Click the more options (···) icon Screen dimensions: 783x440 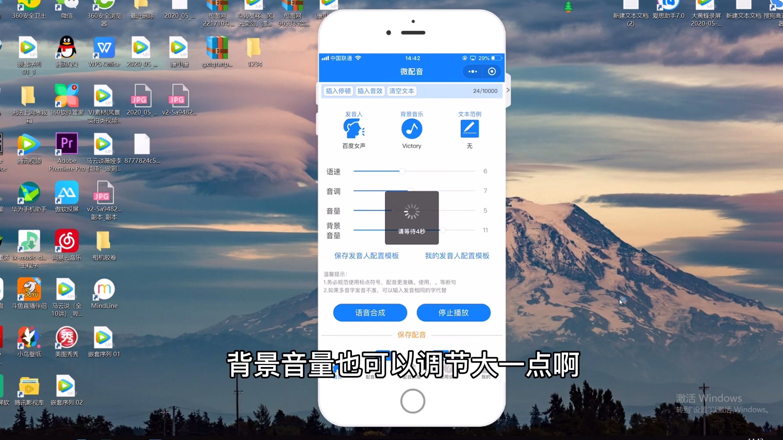coord(472,71)
